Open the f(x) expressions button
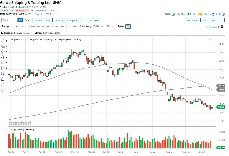 click(83, 20)
